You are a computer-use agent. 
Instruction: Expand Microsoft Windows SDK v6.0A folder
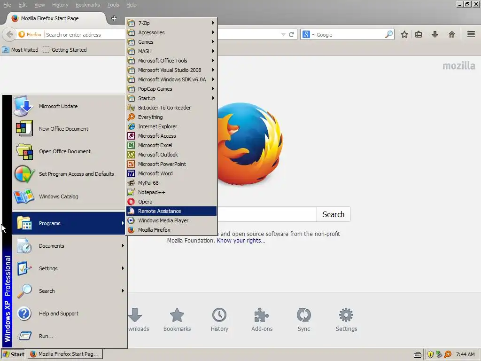(171, 79)
